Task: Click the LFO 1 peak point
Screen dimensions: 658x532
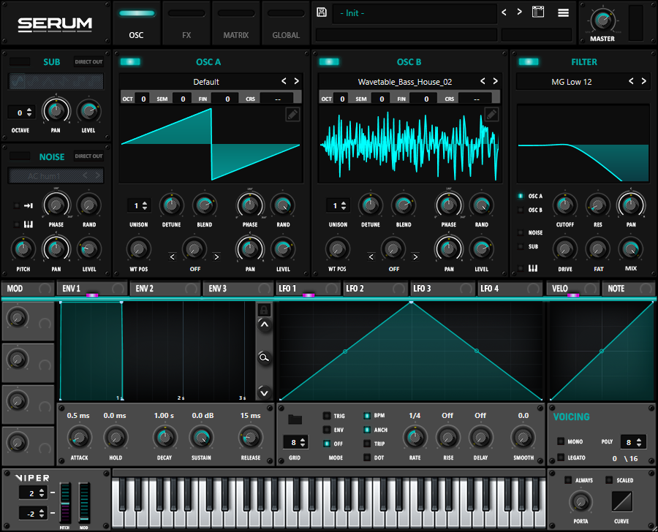Action: pyautogui.click(x=411, y=302)
